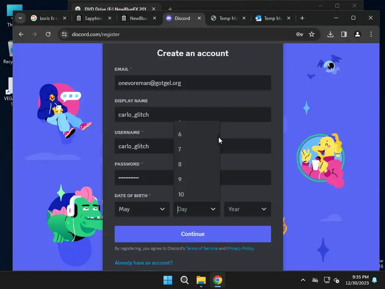The width and height of the screenshot is (385, 289).
Task: Click the Display Name input field
Action: (193, 114)
